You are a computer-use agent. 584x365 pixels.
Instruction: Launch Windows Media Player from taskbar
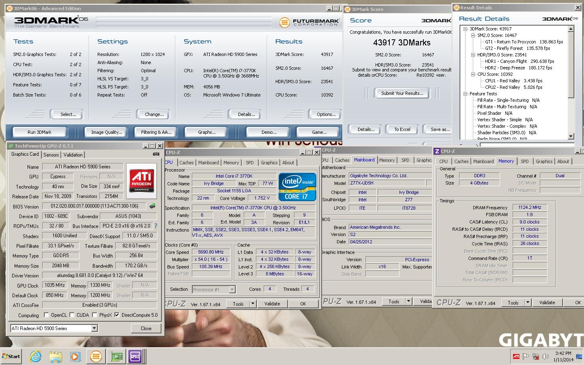75,356
